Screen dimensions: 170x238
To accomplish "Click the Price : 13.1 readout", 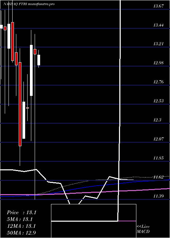I will [21, 213].
